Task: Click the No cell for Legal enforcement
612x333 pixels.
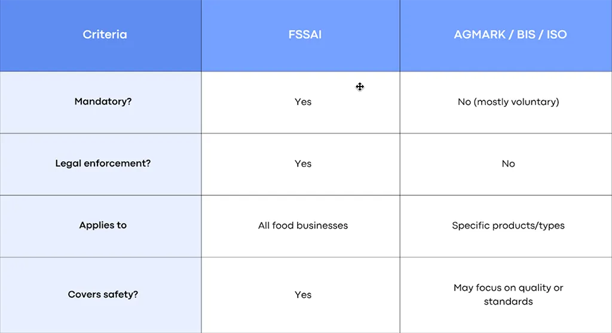Action: click(508, 164)
